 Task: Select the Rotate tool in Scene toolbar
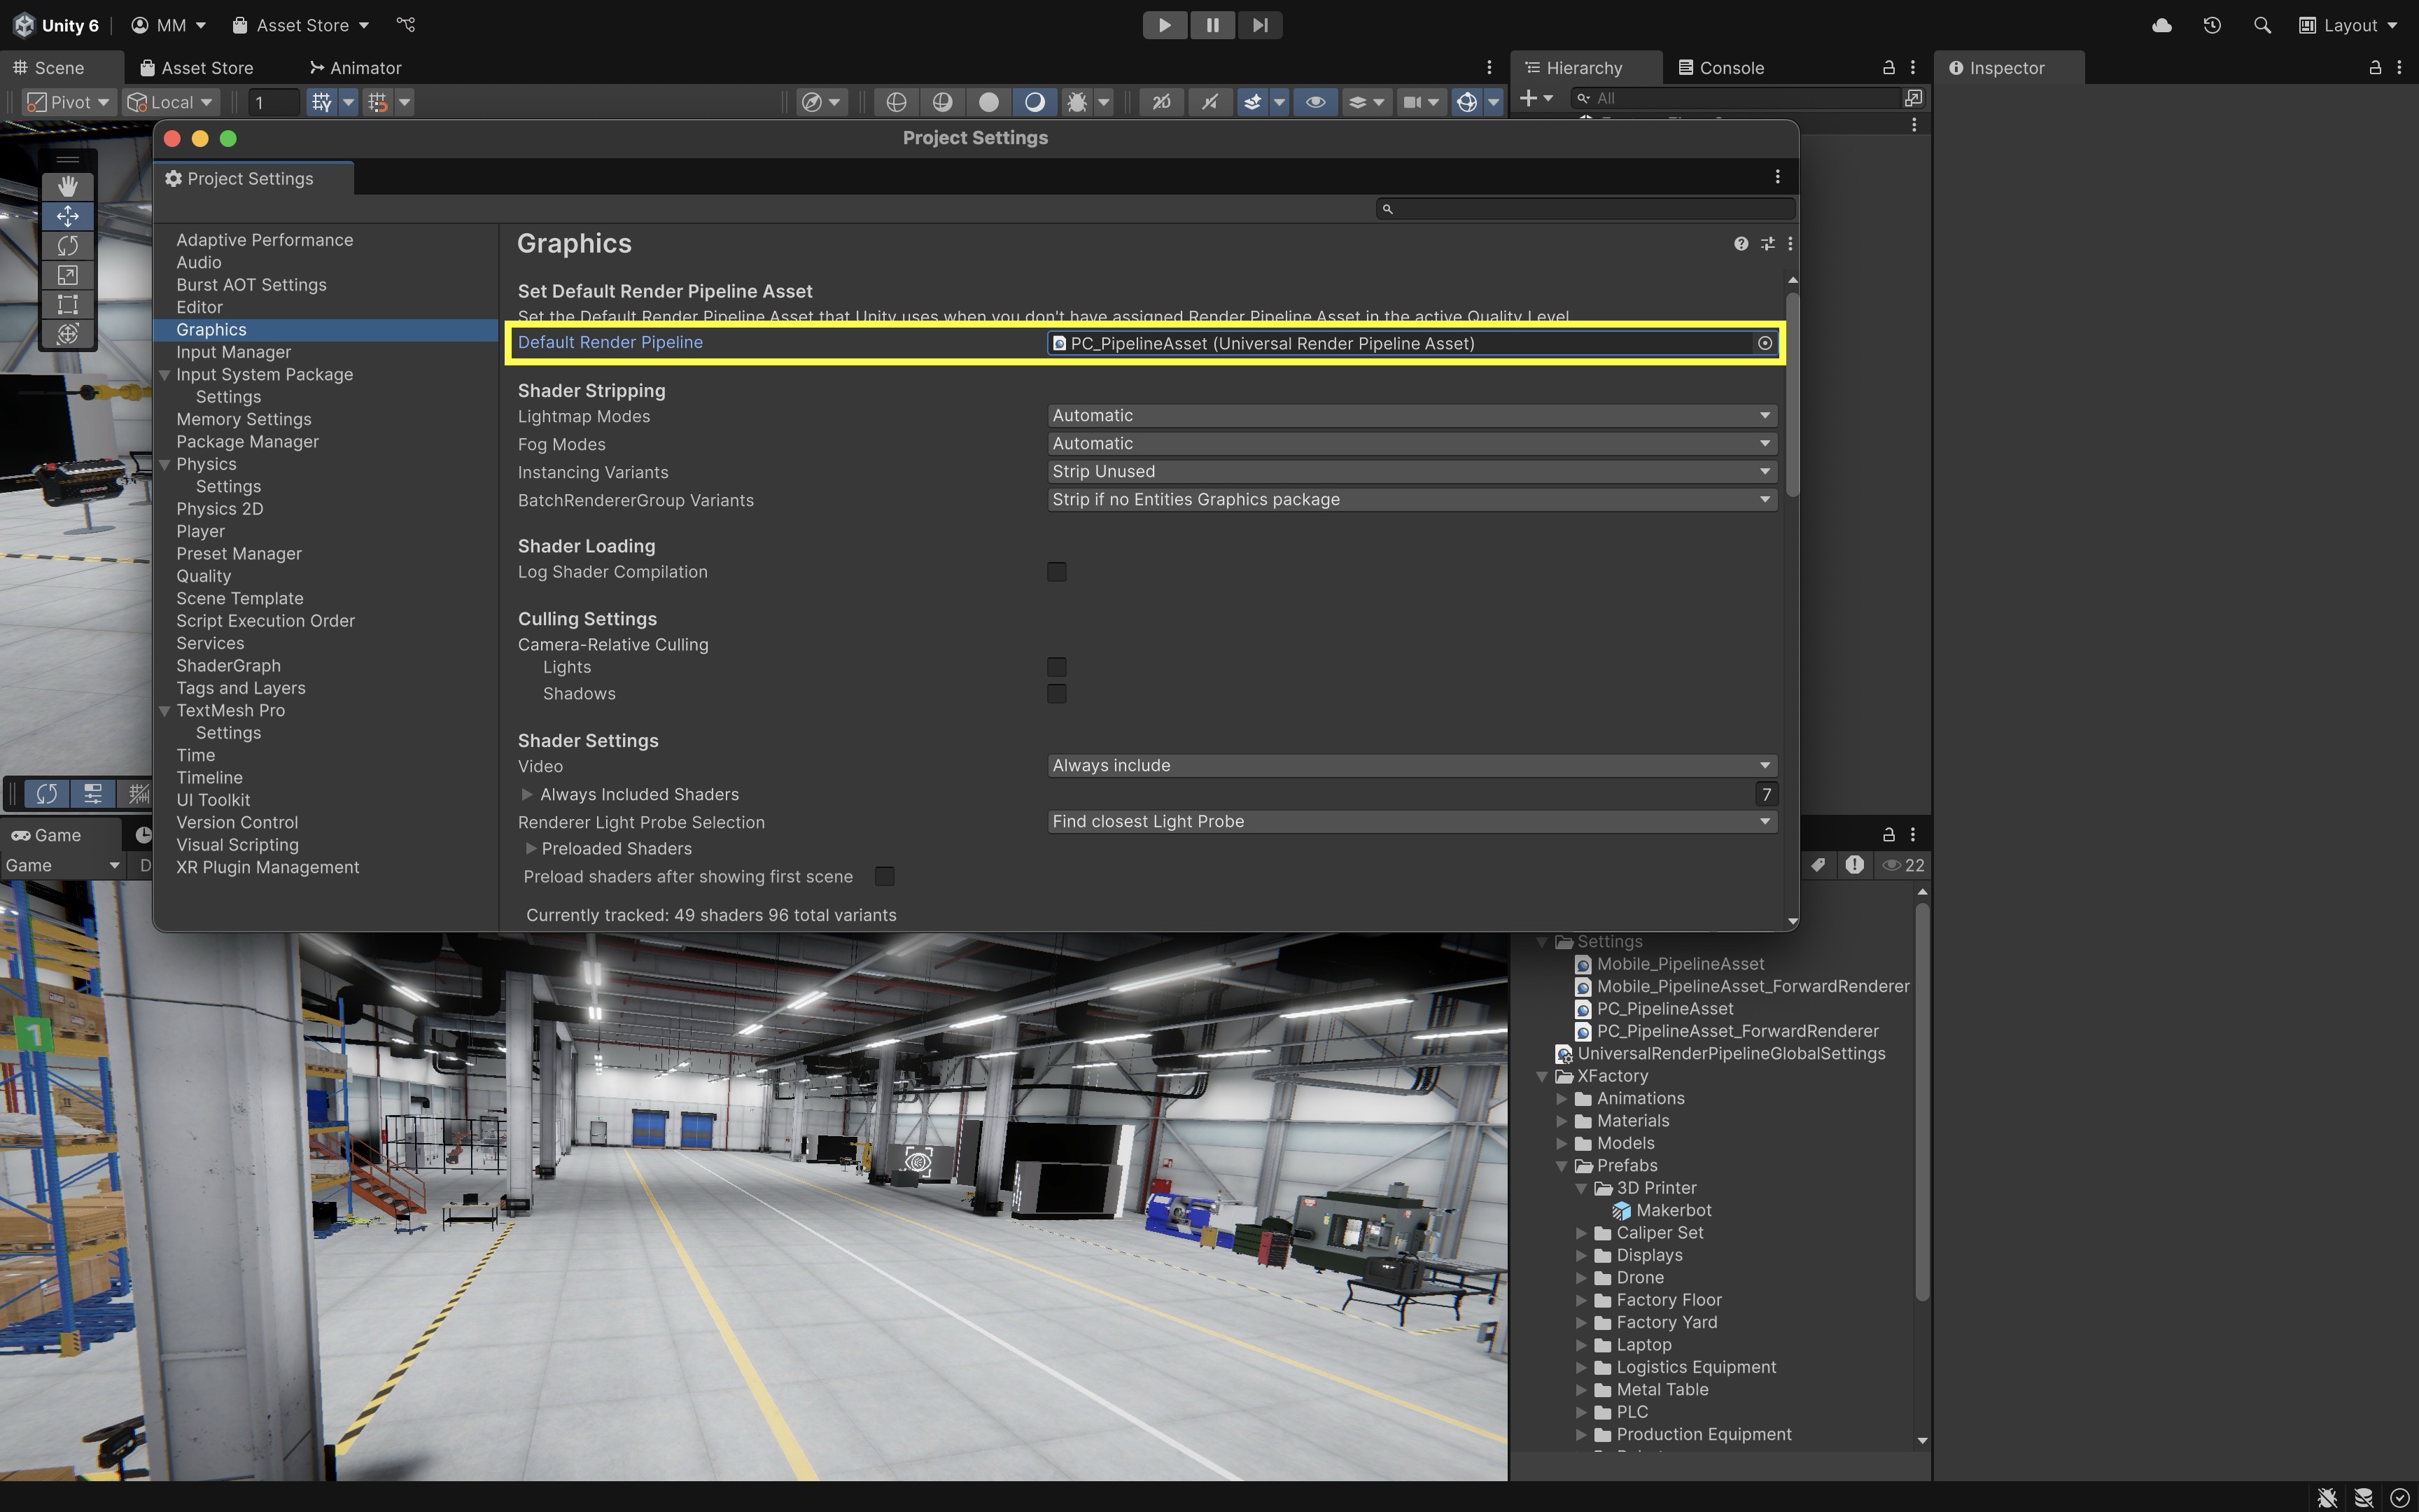(68, 246)
